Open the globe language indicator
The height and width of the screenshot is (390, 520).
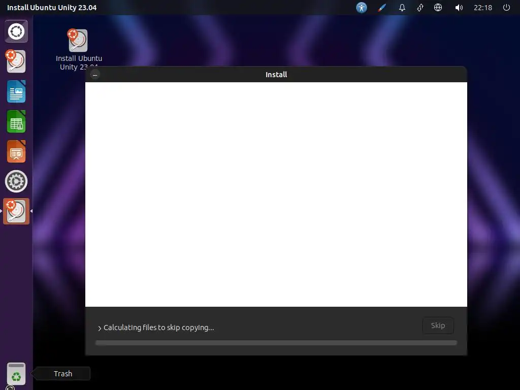pyautogui.click(x=438, y=7)
